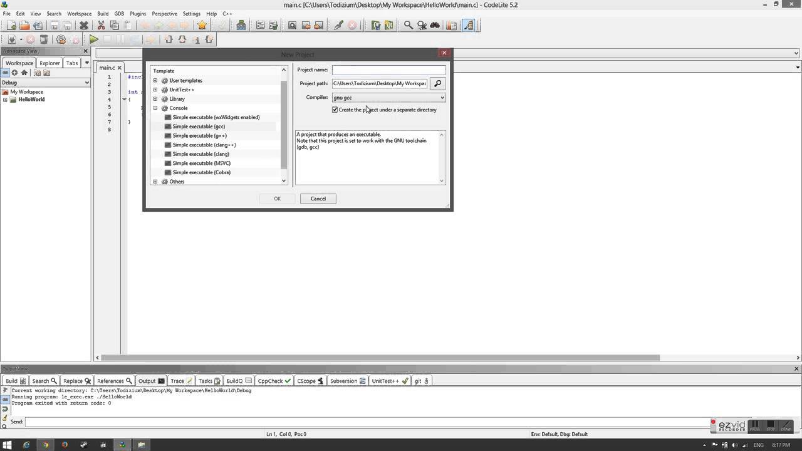Select 'Simple executable (MSVC)' template
The height and width of the screenshot is (451, 802).
point(202,163)
